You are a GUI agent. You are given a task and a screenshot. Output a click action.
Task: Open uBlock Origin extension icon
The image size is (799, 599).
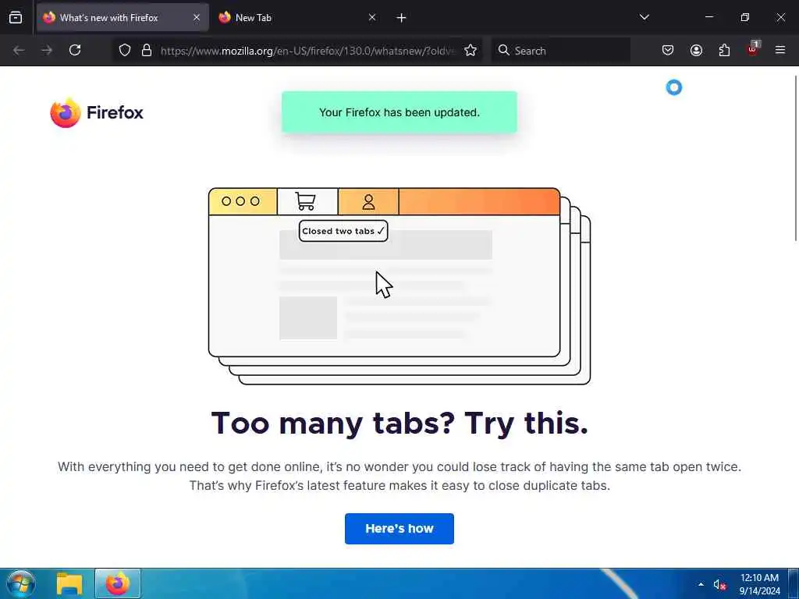[753, 49]
